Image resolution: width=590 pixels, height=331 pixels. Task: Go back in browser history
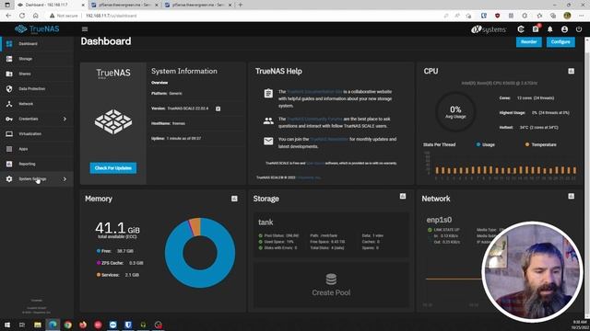pos(8,16)
